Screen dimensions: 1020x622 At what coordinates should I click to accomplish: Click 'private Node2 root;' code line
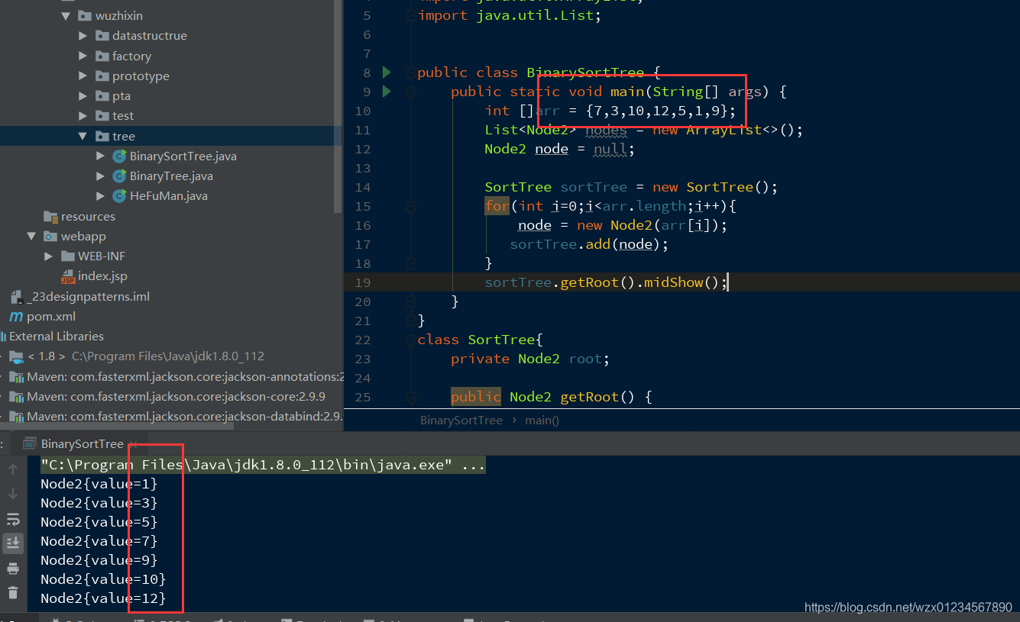point(530,359)
